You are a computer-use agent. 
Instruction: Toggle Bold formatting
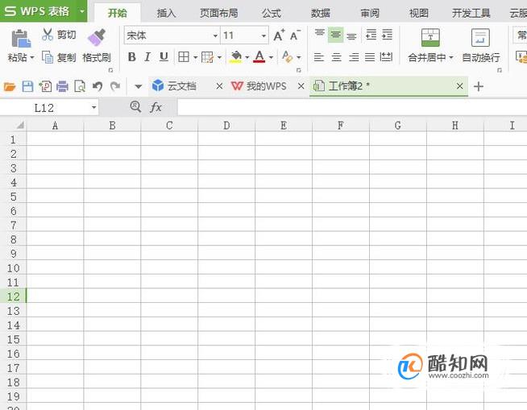132,57
